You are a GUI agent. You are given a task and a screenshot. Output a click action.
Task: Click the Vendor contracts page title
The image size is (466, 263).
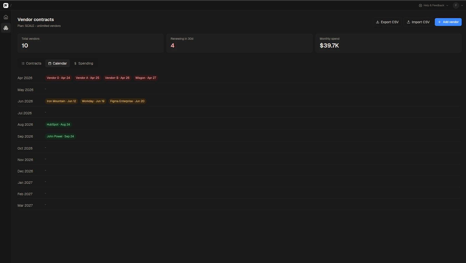(36, 19)
